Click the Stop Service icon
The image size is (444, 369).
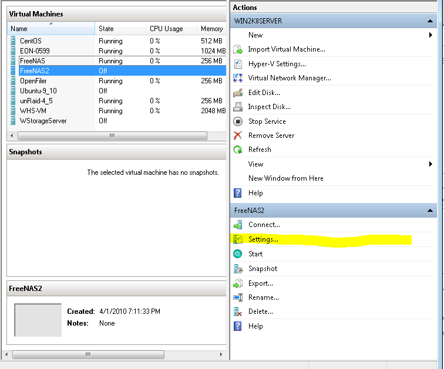click(238, 121)
